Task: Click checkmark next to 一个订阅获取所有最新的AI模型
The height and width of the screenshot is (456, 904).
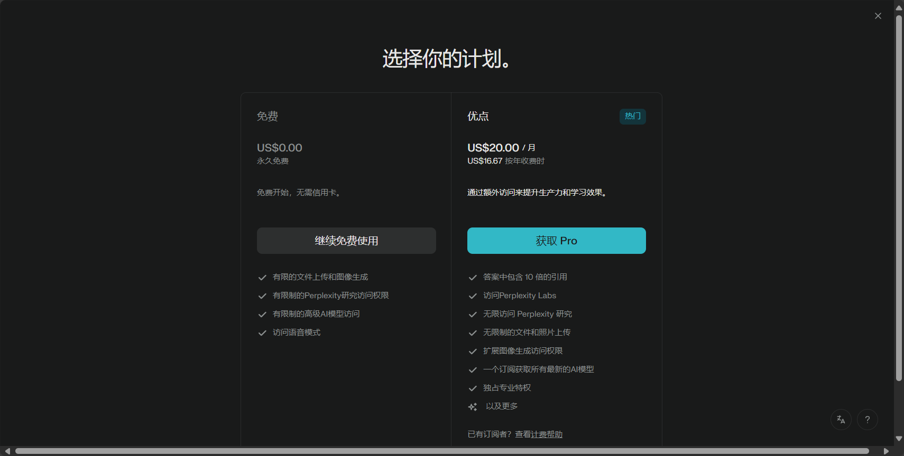Action: click(473, 369)
